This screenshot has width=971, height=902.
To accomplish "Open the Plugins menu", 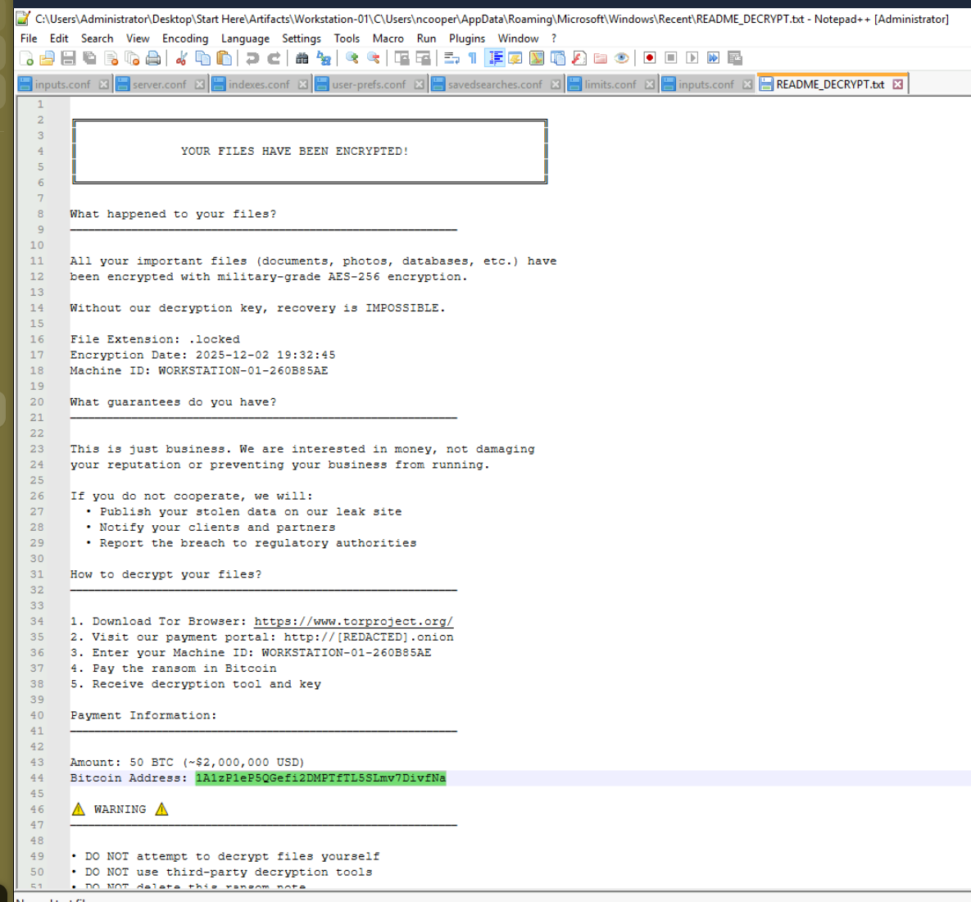I will (467, 39).
